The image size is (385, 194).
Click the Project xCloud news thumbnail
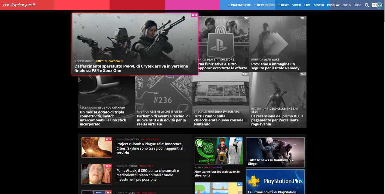tap(97, 147)
